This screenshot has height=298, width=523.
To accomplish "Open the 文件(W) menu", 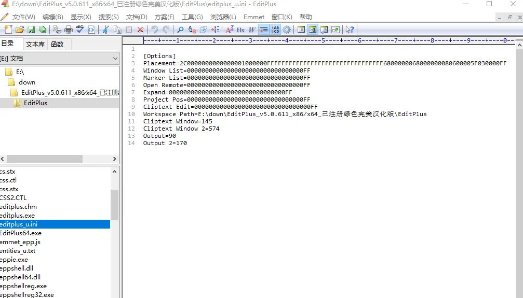I will coord(23,17).
